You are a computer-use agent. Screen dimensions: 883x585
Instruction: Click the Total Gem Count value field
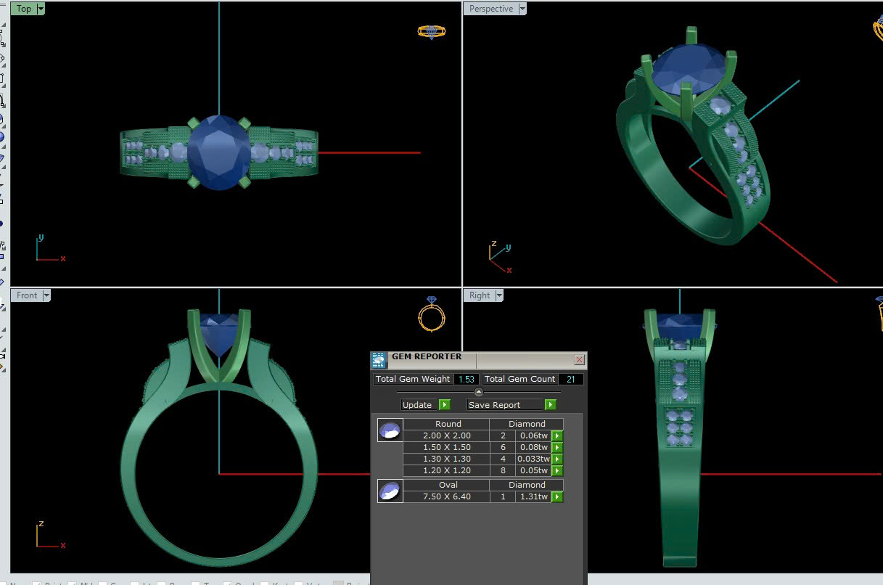coord(570,379)
